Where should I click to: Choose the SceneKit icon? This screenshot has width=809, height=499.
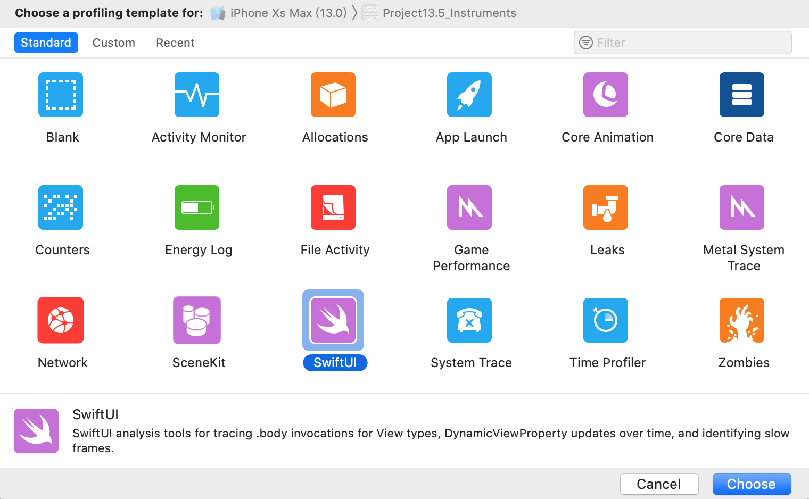(x=197, y=320)
